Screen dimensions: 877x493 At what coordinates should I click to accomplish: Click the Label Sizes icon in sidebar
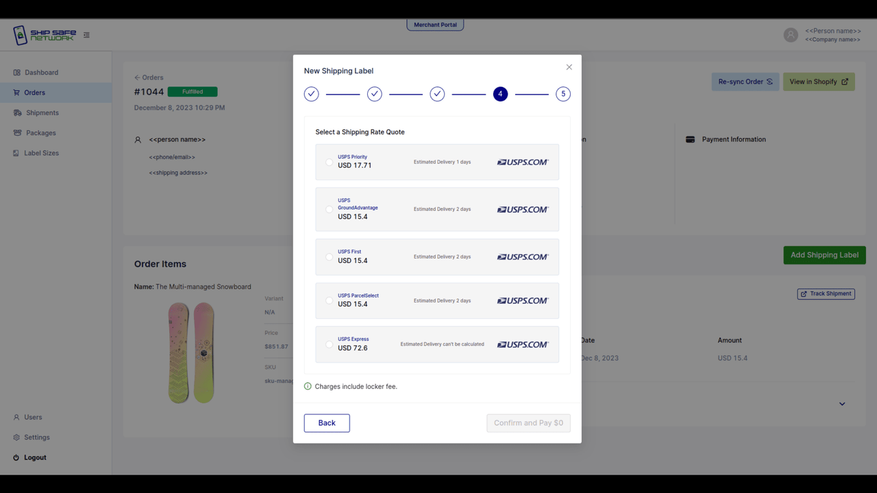coord(16,153)
